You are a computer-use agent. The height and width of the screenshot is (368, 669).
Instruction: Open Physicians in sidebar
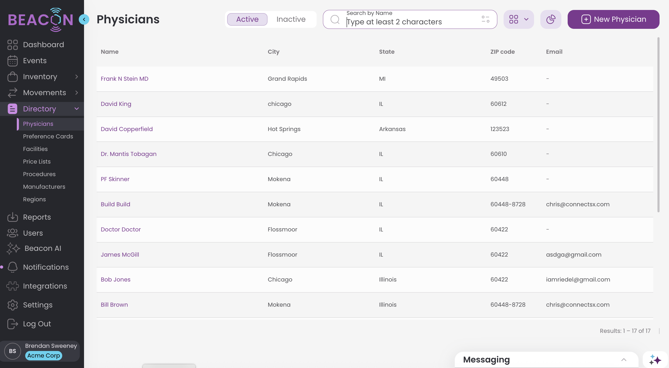[38, 124]
